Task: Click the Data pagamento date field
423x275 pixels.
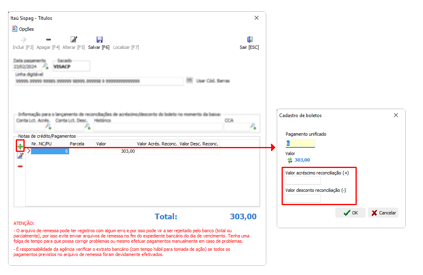Action: tap(27, 67)
